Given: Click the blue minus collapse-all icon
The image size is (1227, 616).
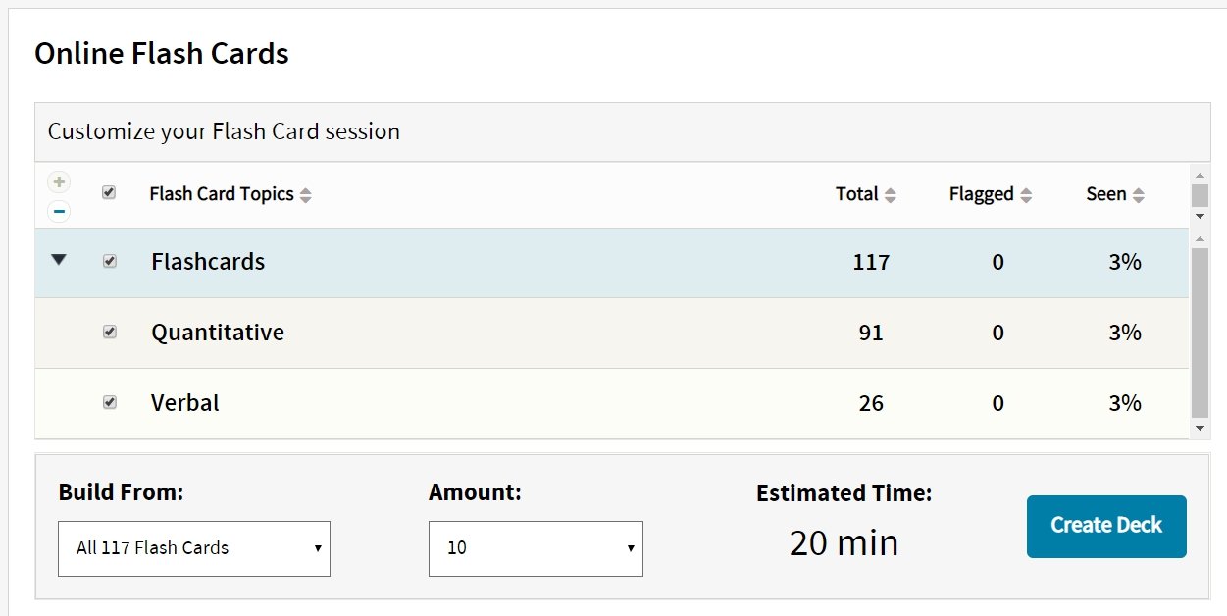Looking at the screenshot, I should (59, 210).
